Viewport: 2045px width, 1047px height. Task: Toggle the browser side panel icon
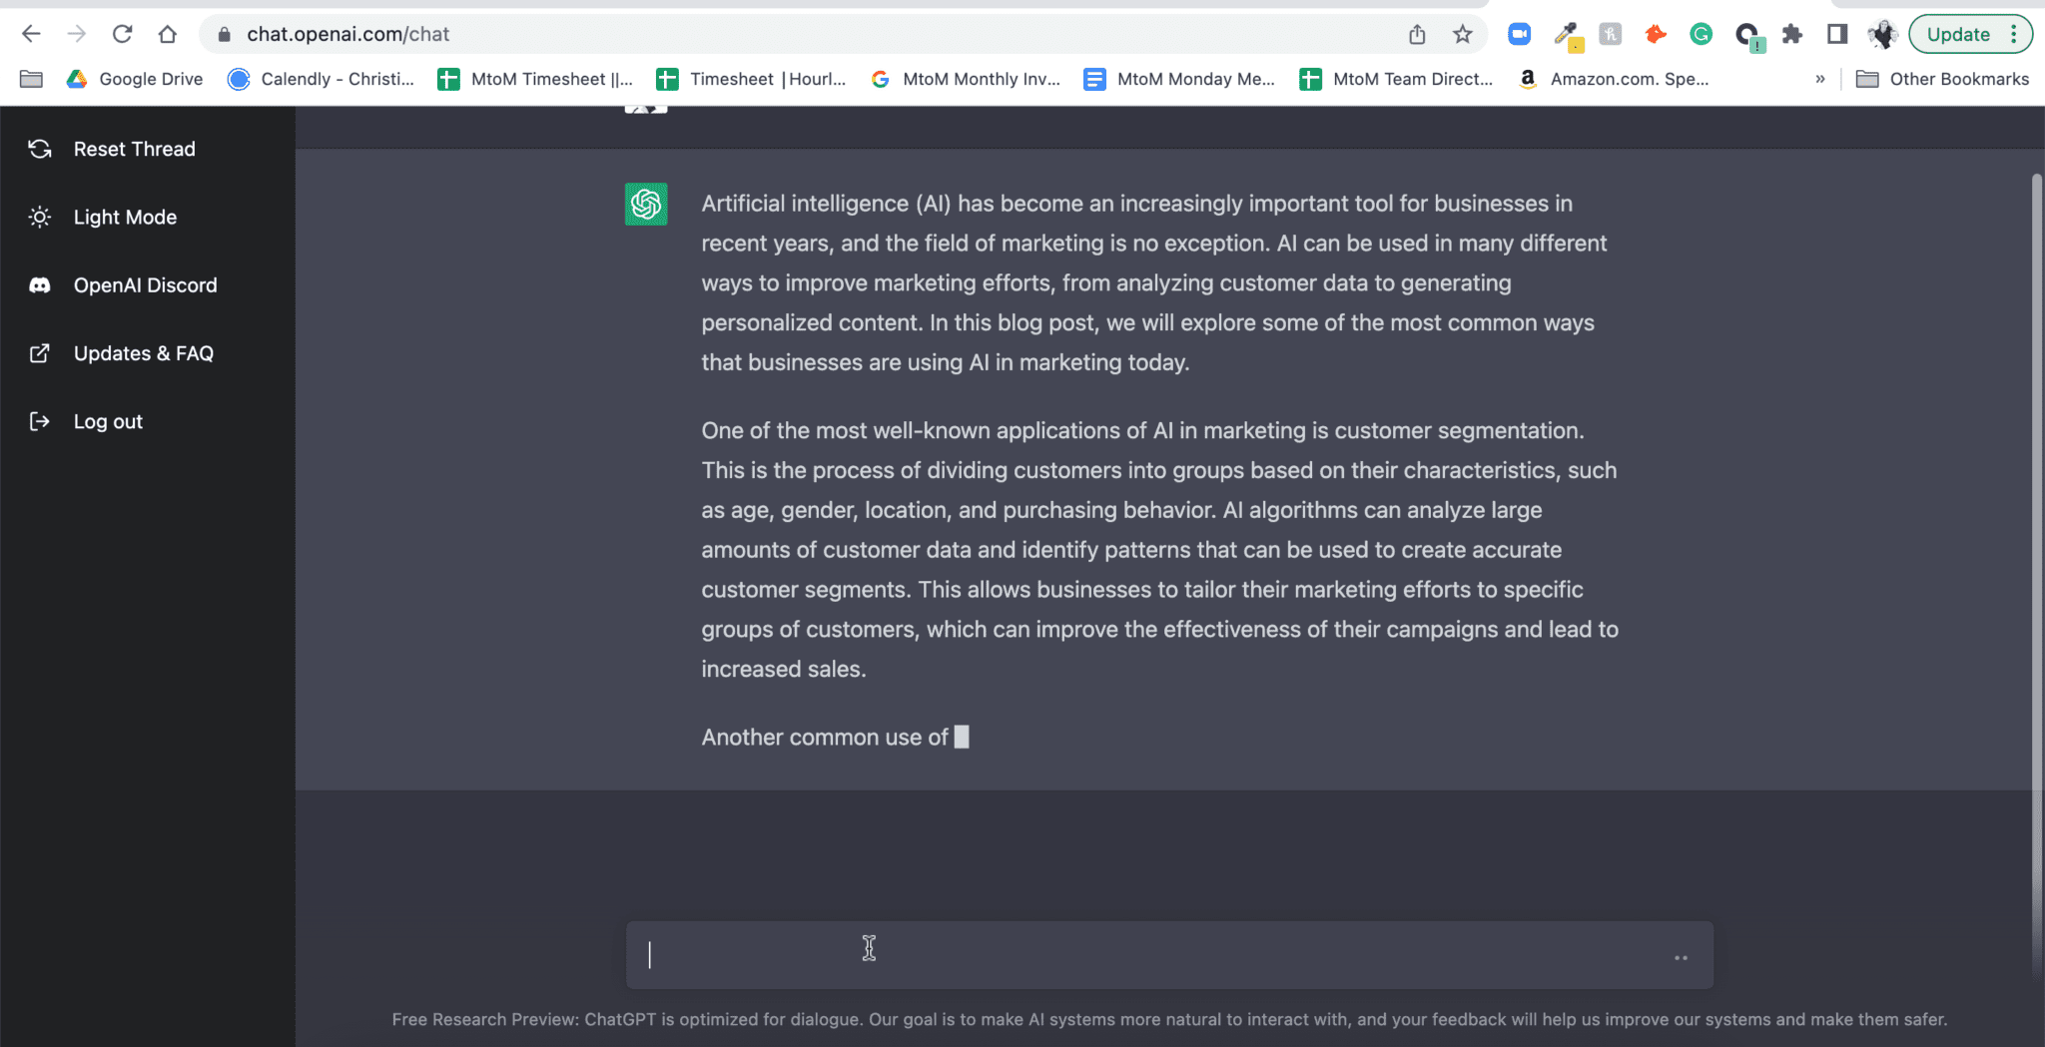[x=1837, y=34]
